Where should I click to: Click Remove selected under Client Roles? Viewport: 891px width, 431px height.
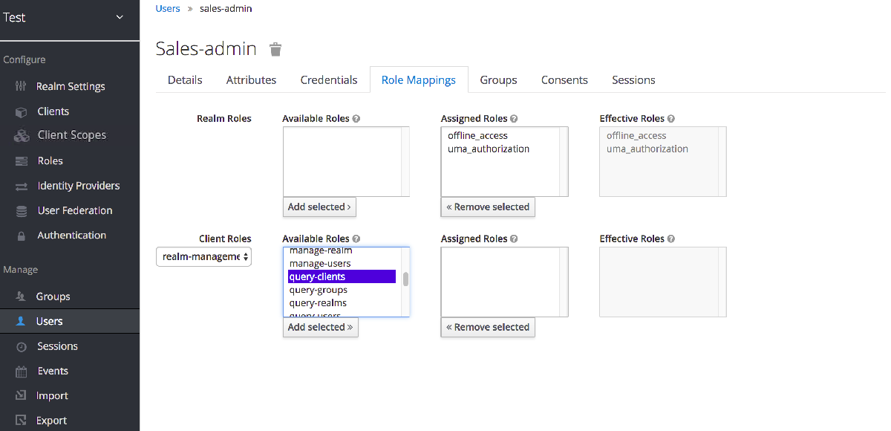[x=488, y=328]
